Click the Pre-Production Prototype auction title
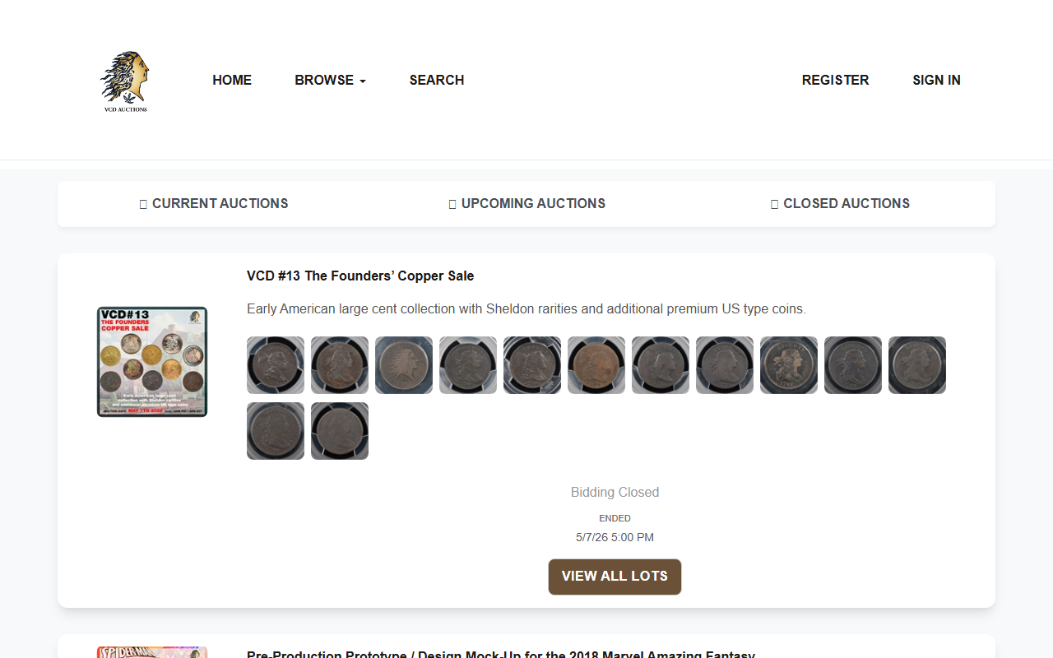 point(501,654)
